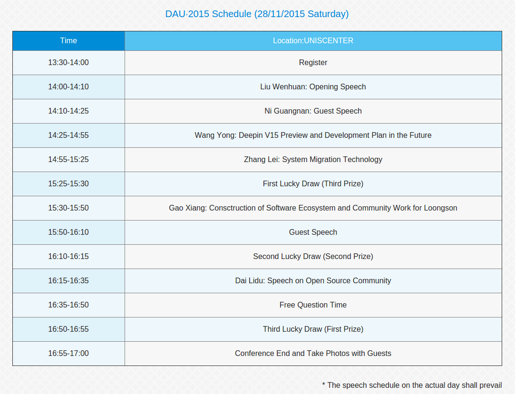The height and width of the screenshot is (394, 515).
Task: Click the 14:25-14:55 time cell
Action: tap(68, 135)
